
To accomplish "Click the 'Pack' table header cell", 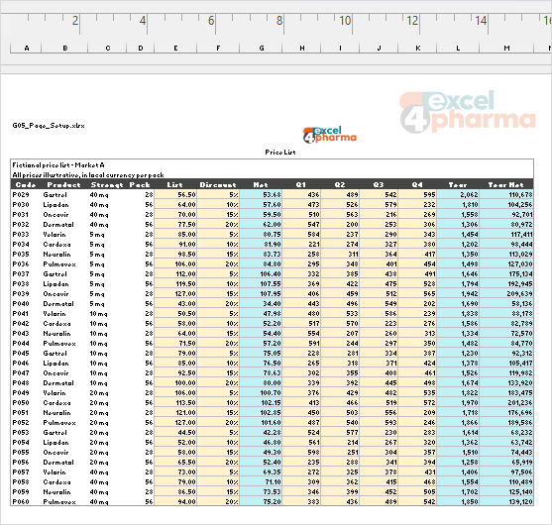I will pos(140,184).
